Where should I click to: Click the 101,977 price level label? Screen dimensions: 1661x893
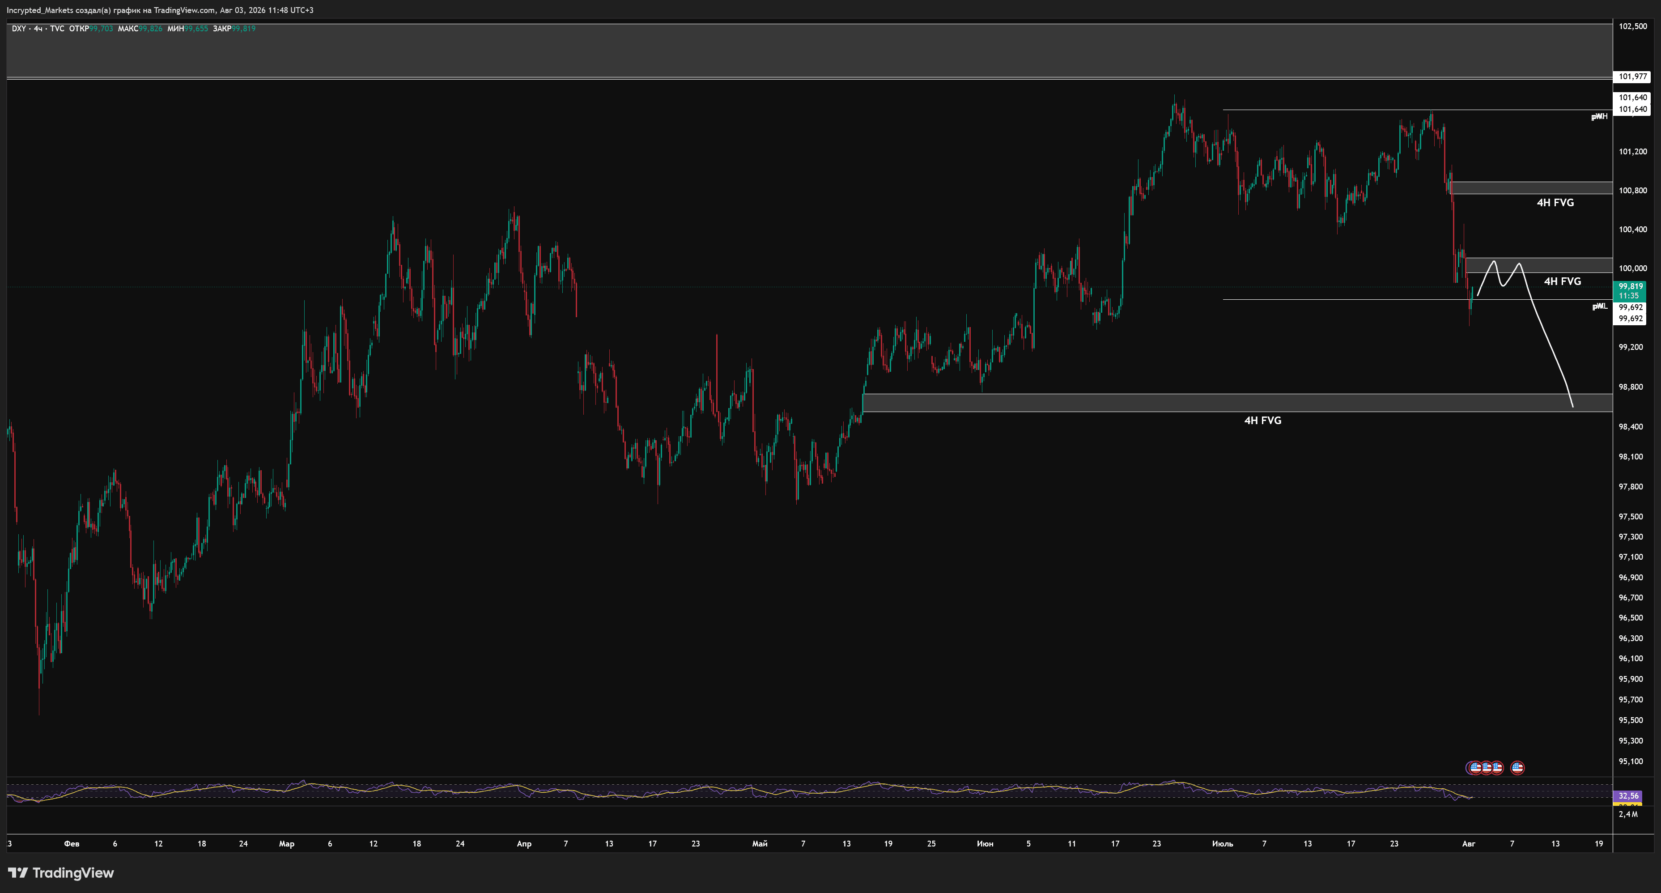coord(1631,77)
